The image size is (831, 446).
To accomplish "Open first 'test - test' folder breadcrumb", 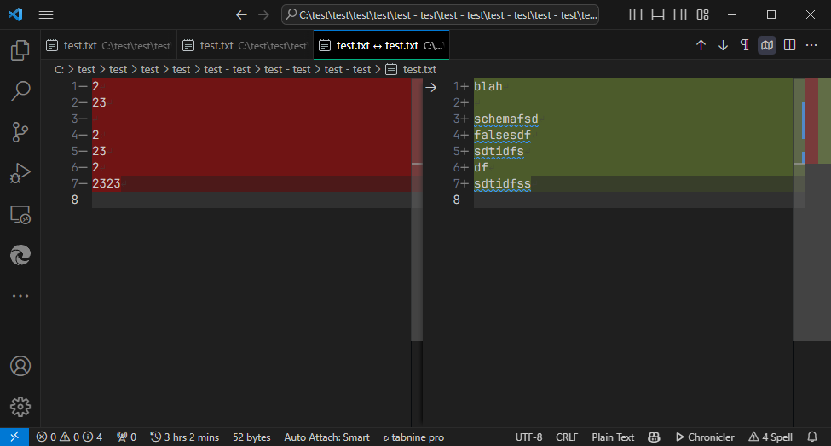I will click(227, 69).
